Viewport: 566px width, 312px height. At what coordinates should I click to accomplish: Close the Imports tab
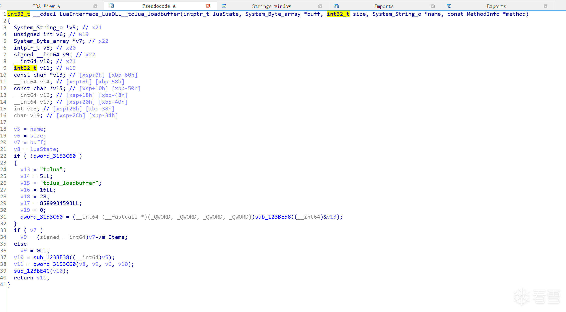pos(433,6)
